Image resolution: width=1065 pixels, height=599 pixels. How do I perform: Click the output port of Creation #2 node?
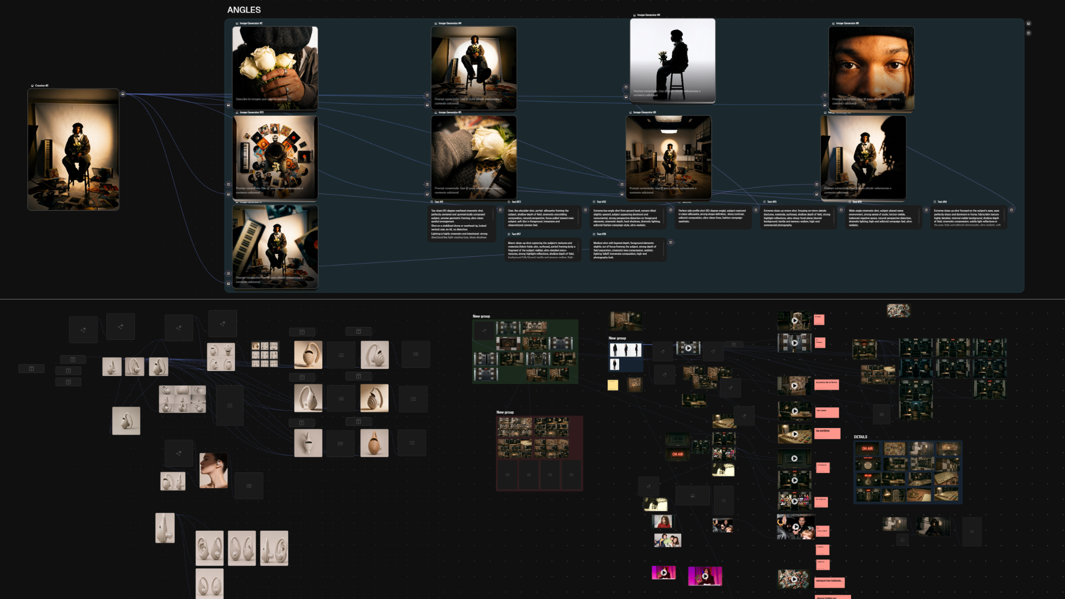click(123, 94)
